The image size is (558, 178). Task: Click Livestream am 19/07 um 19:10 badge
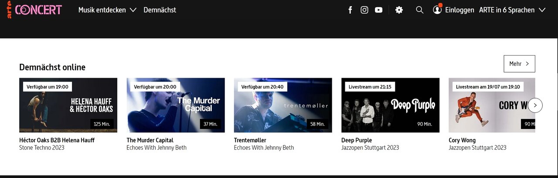click(488, 86)
